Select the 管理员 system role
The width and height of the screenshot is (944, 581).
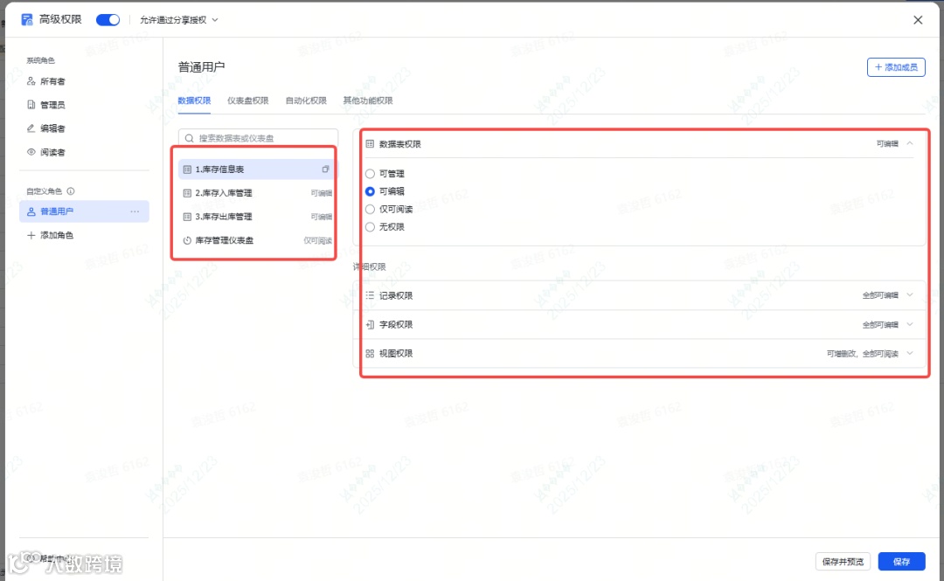click(x=84, y=105)
